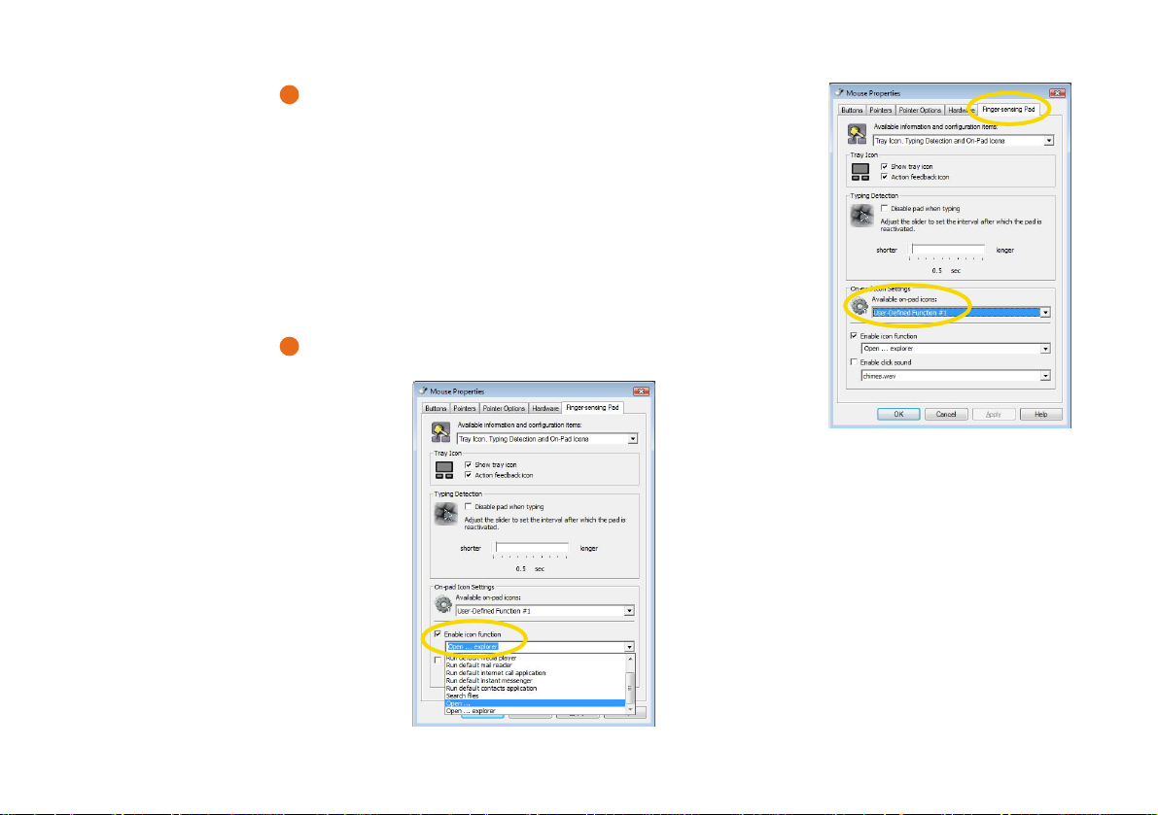The height and width of the screenshot is (815, 1158).
Task: Click the Cancel button
Action: [x=945, y=415]
